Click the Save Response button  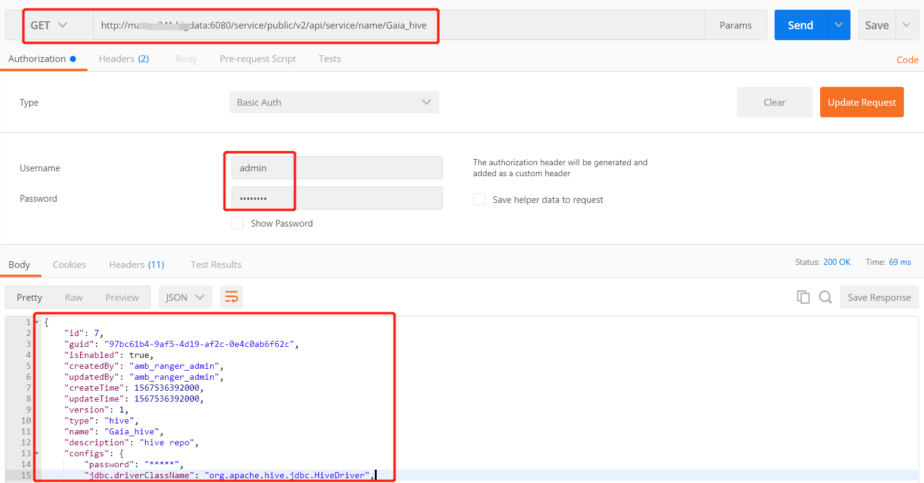tap(879, 297)
